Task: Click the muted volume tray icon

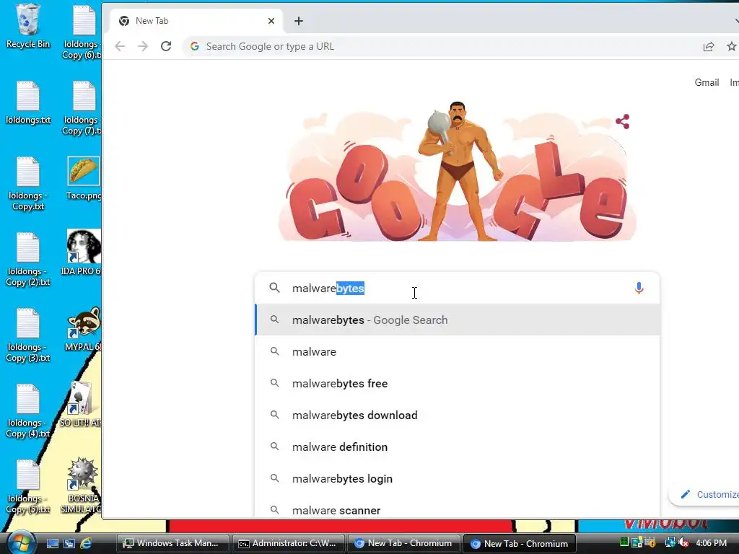Action: point(683,543)
